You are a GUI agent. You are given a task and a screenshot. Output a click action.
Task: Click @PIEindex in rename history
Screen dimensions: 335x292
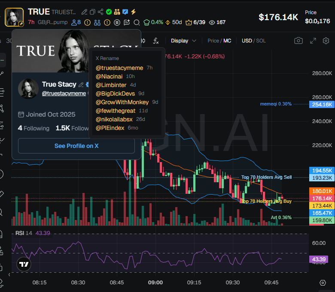coord(110,128)
